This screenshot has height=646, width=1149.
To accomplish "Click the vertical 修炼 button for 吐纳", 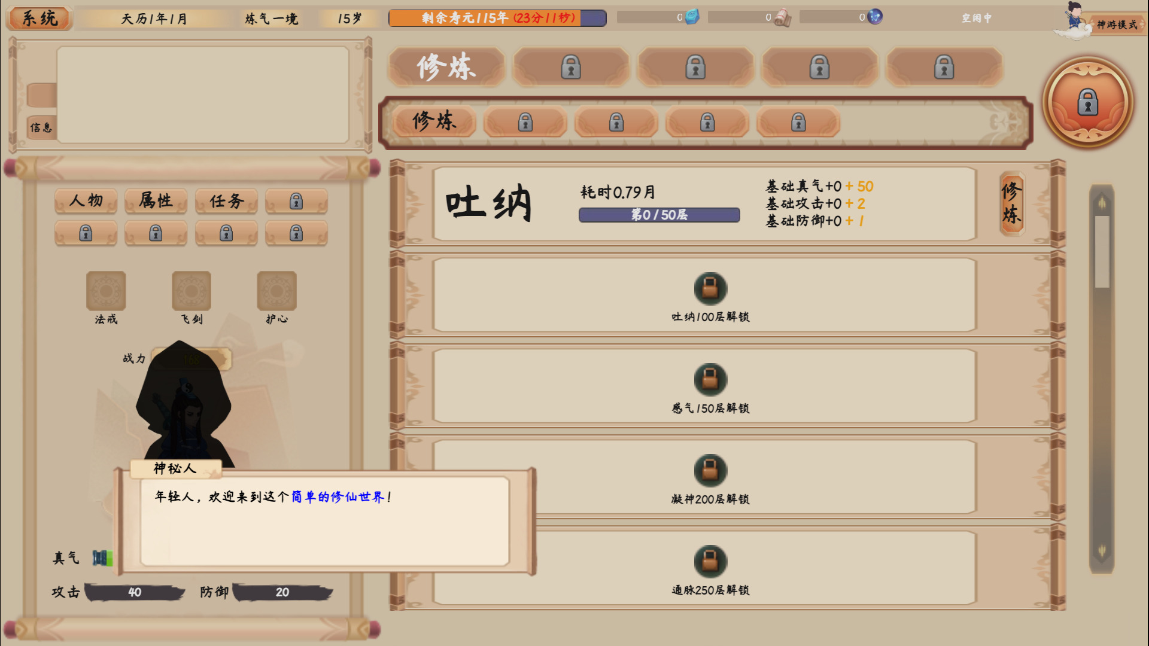I will [1011, 203].
